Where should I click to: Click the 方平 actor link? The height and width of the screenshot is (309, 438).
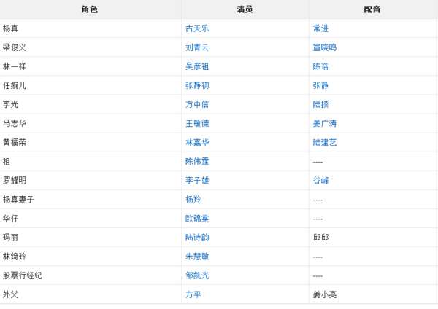coord(193,294)
